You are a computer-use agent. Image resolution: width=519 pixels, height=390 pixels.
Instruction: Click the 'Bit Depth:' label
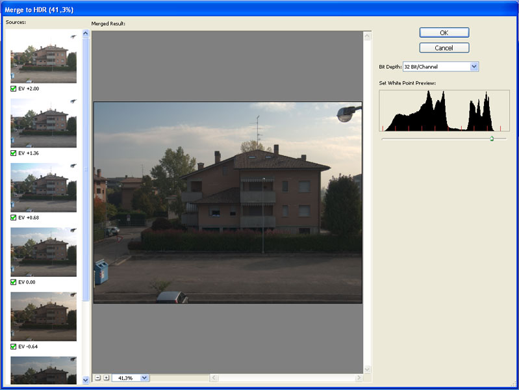390,66
